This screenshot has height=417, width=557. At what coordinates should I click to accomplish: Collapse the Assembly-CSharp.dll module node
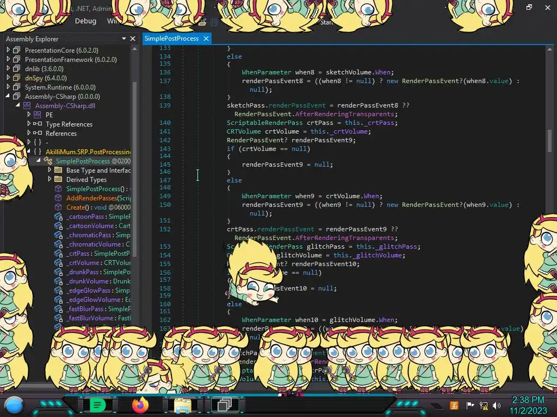[18, 105]
